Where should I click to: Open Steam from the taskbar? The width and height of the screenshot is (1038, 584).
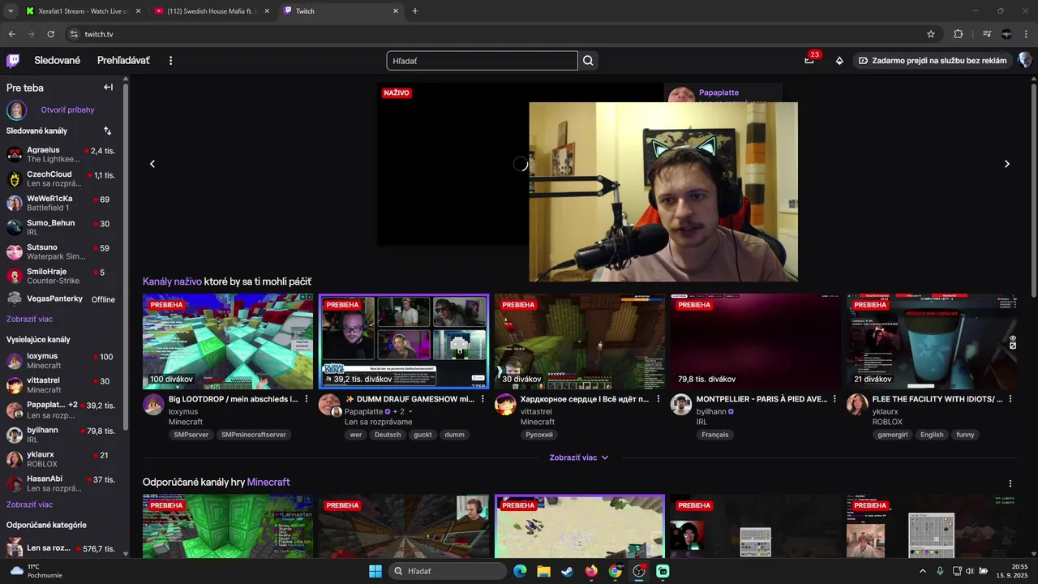567,571
